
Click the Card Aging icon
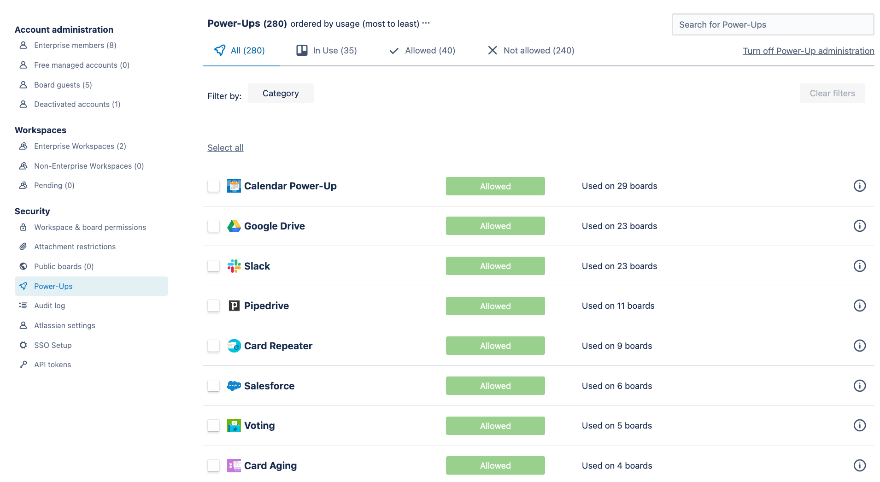tap(234, 465)
